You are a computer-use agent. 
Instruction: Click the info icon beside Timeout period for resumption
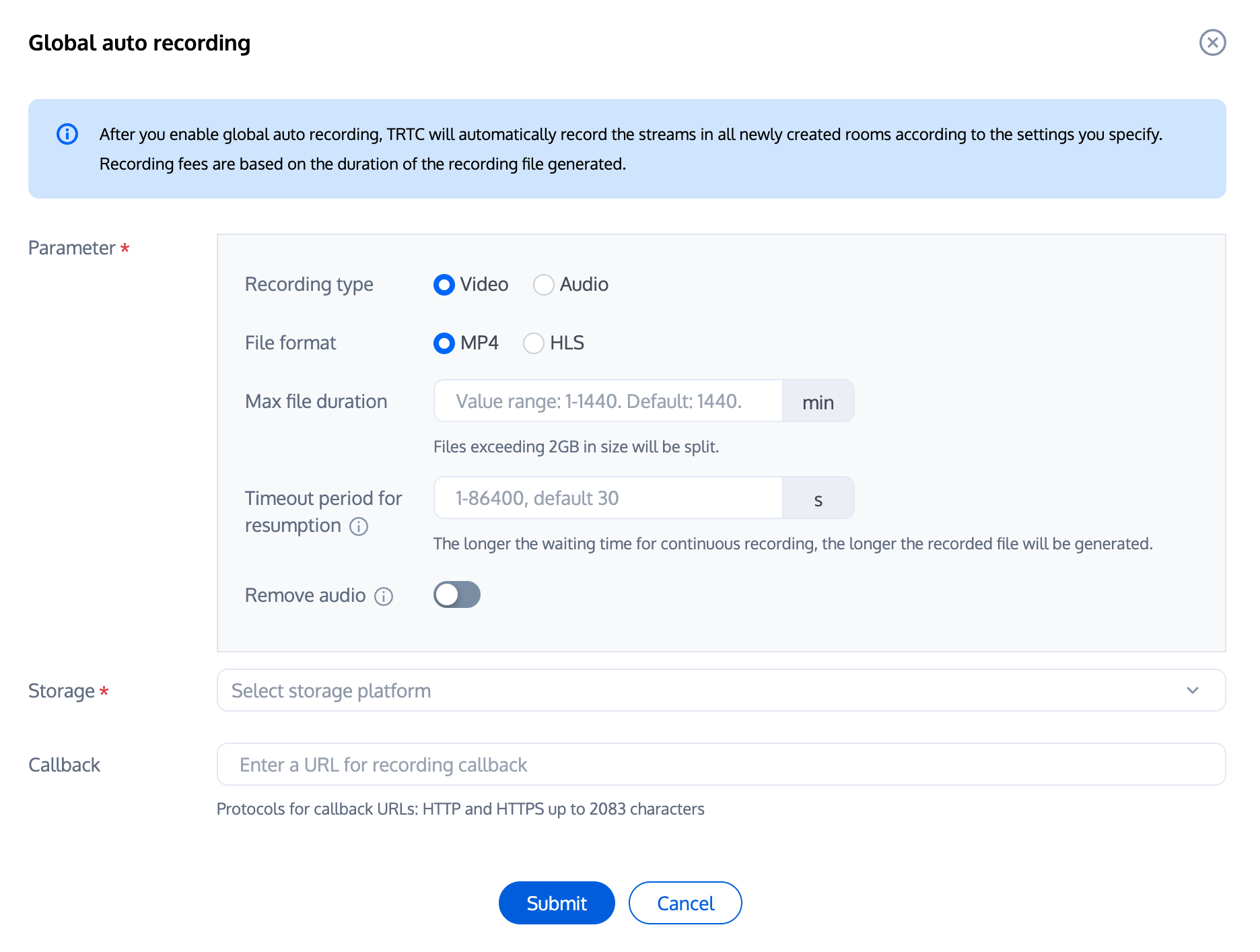tap(359, 526)
